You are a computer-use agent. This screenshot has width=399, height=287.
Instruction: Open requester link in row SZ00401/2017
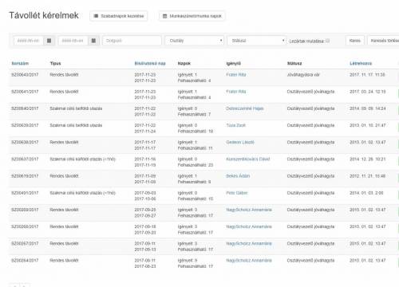(237, 193)
